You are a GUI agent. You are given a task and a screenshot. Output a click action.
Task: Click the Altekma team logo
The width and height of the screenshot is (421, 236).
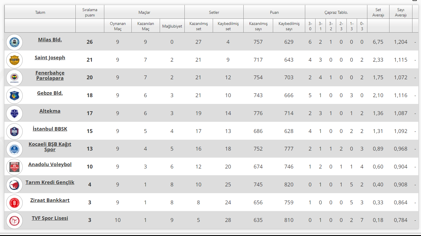pyautogui.click(x=14, y=113)
